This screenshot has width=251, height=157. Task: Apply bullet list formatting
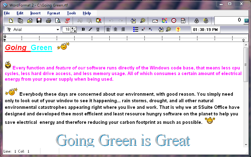[x=135, y=29]
